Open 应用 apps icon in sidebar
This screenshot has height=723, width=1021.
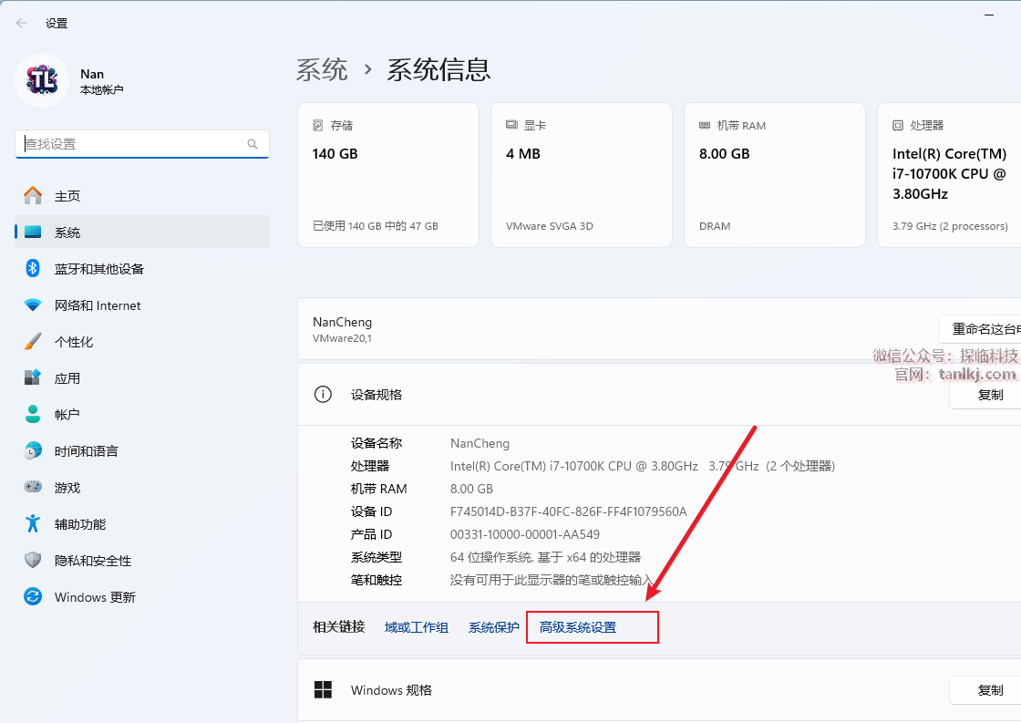coord(33,378)
